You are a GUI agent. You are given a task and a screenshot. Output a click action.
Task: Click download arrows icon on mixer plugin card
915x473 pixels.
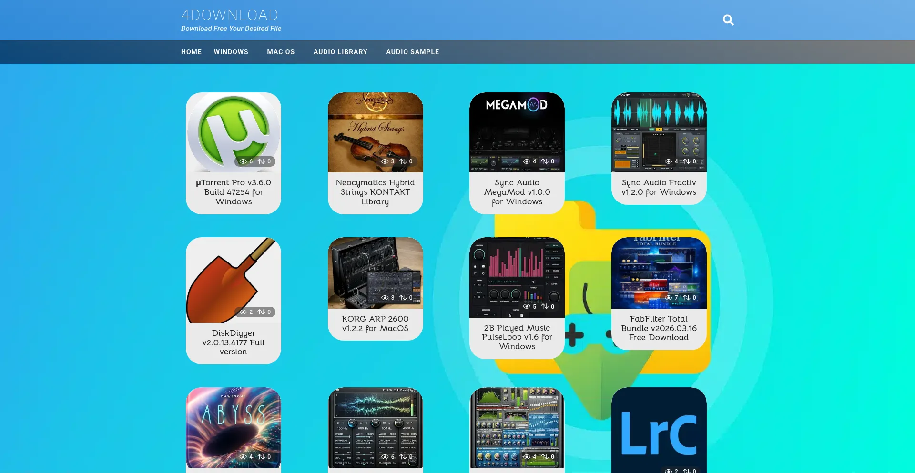click(545, 457)
